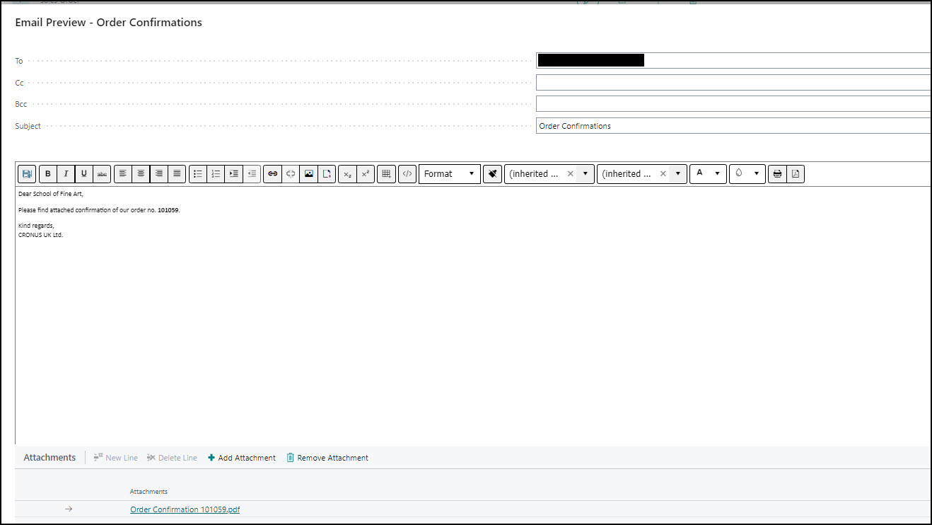Toggle bold formatting
Image resolution: width=932 pixels, height=525 pixels.
[48, 174]
